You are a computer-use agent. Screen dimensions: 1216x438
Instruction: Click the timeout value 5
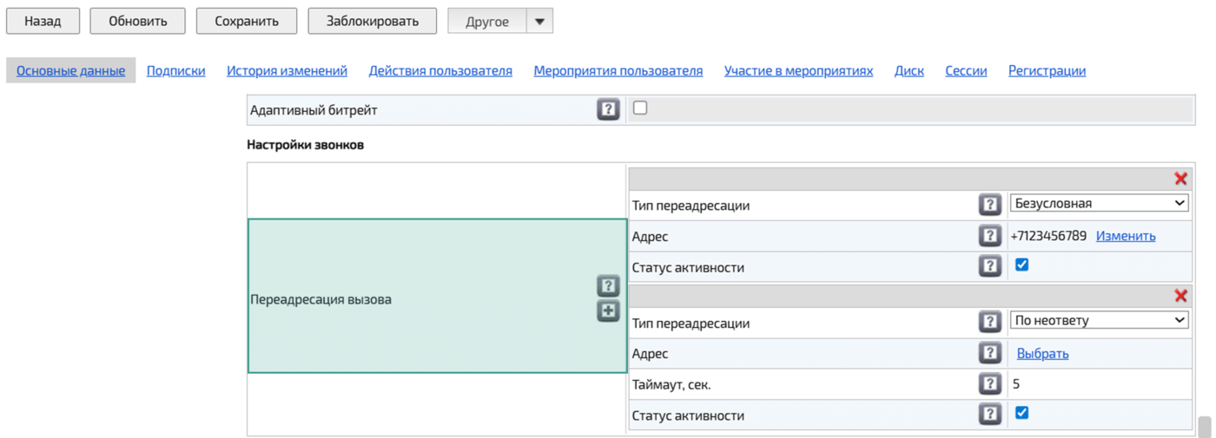coord(1016,384)
